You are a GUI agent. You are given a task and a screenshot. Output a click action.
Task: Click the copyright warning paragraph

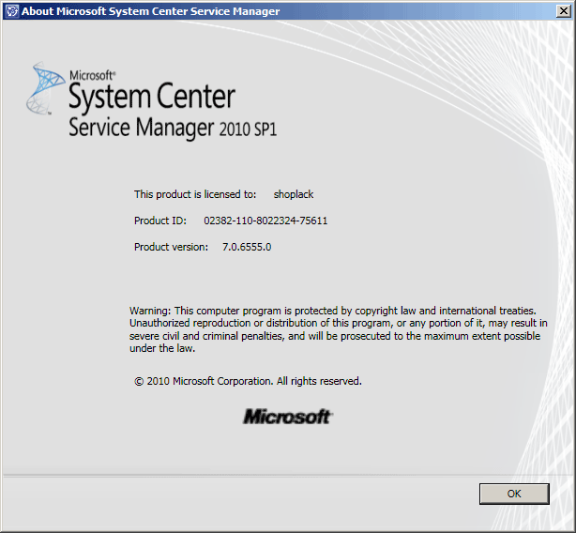[339, 329]
